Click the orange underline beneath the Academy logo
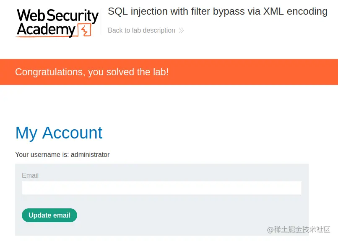 [47, 37]
